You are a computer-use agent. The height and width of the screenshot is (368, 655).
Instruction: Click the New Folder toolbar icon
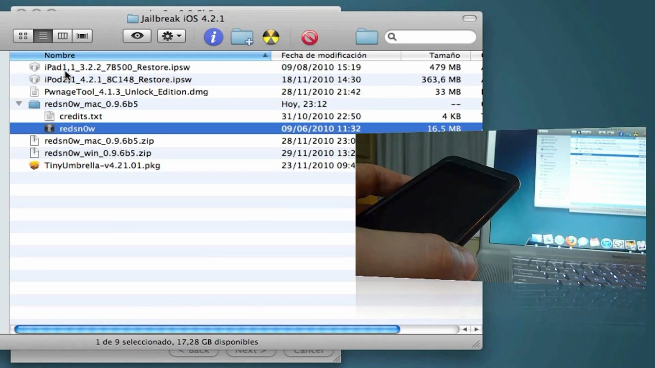pos(242,37)
